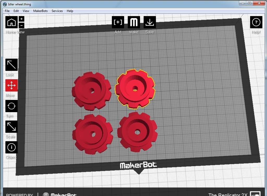Image resolution: width=267 pixels, height=196 pixels.
Task: Open the Help panel
Action: tap(256, 22)
